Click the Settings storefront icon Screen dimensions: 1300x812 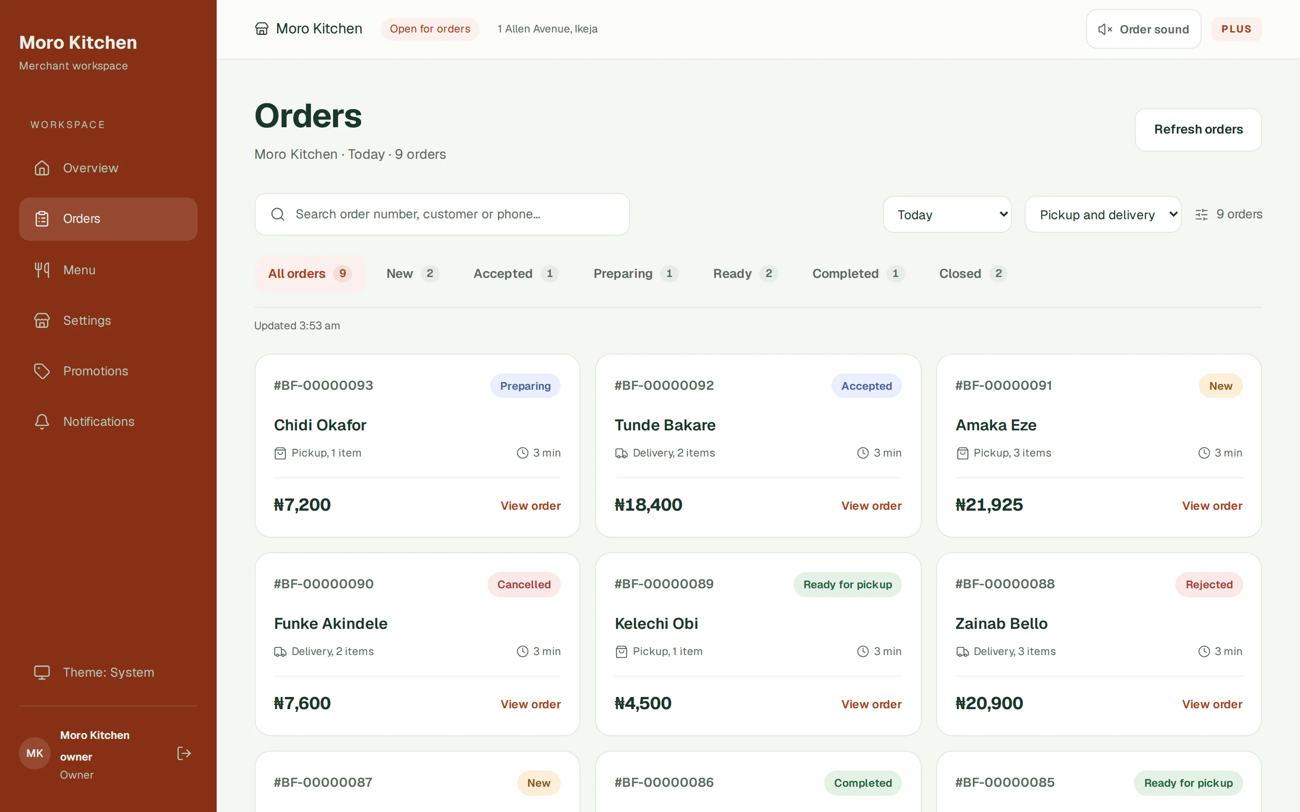click(42, 321)
